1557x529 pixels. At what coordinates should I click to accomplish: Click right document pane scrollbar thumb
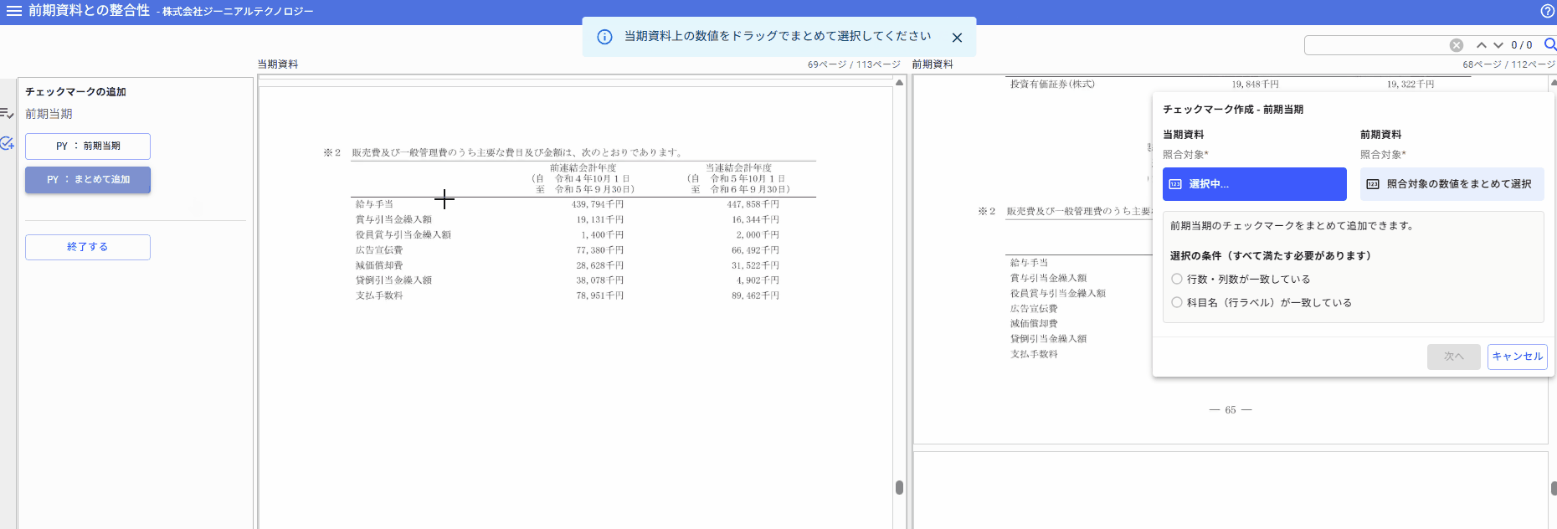[x=1554, y=487]
